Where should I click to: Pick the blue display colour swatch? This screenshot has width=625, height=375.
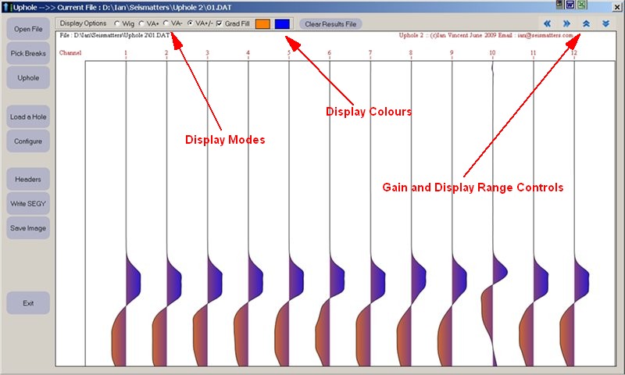282,24
